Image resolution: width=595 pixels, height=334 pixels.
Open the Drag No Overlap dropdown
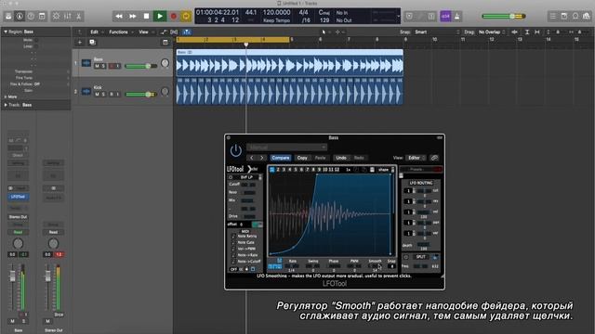[x=492, y=32]
